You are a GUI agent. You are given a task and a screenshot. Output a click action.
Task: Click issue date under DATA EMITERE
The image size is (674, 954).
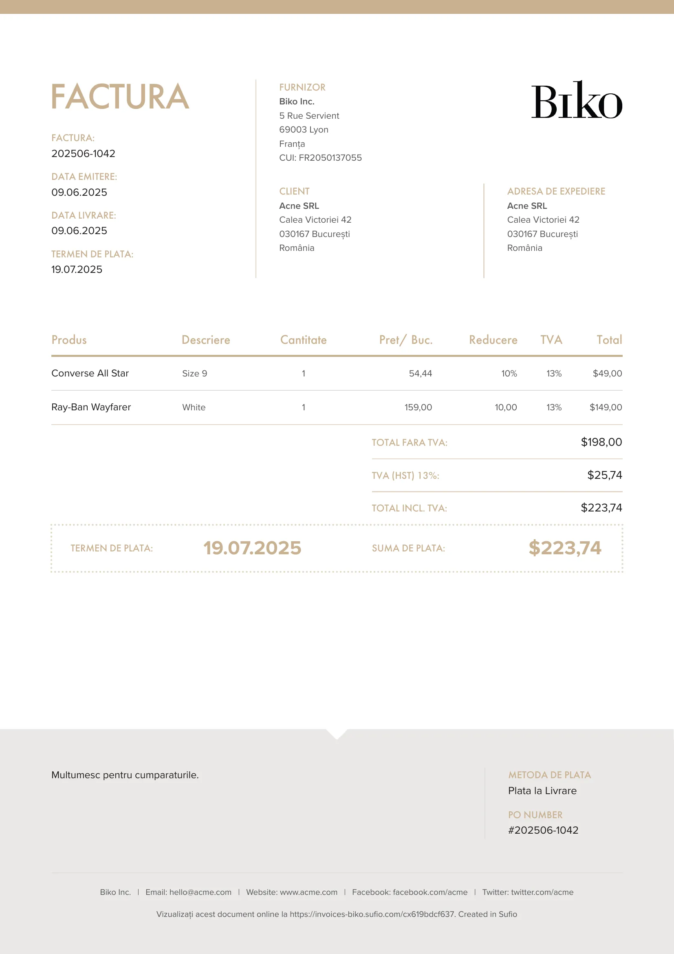tap(79, 193)
